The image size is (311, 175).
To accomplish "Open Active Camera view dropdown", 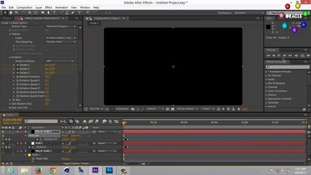I will [x=187, y=109].
